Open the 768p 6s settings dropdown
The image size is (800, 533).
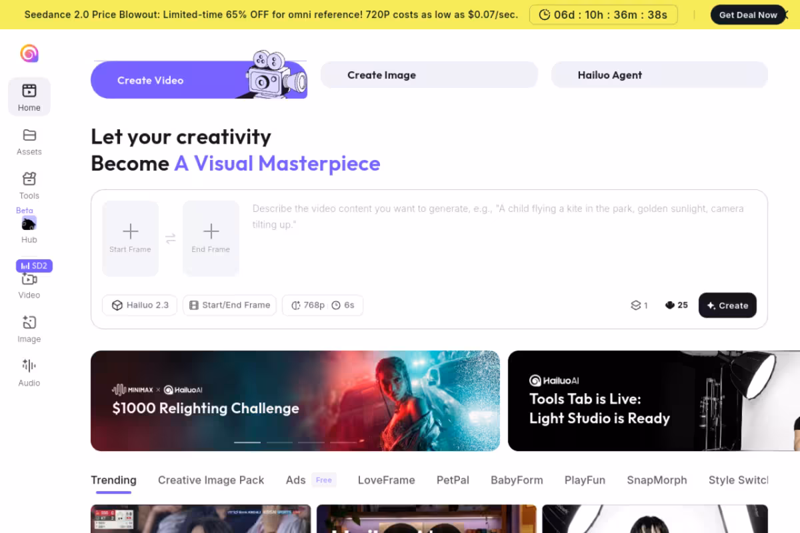[x=323, y=305]
